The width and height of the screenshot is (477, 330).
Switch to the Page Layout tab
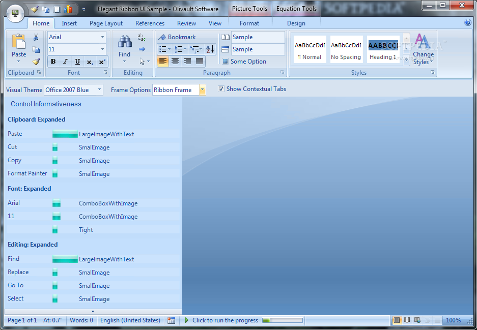point(106,23)
